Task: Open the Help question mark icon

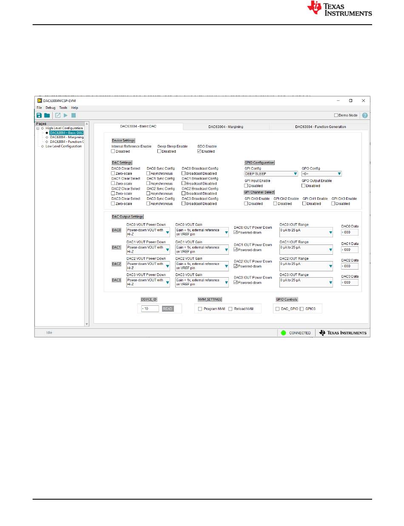Action: click(365, 115)
